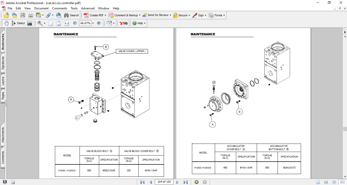
Task: Expand the Secure dropdown menu
Action: [190, 15]
